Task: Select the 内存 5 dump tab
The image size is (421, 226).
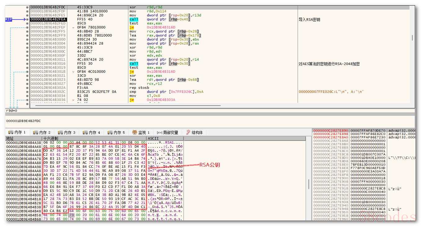Action: tap(116, 133)
